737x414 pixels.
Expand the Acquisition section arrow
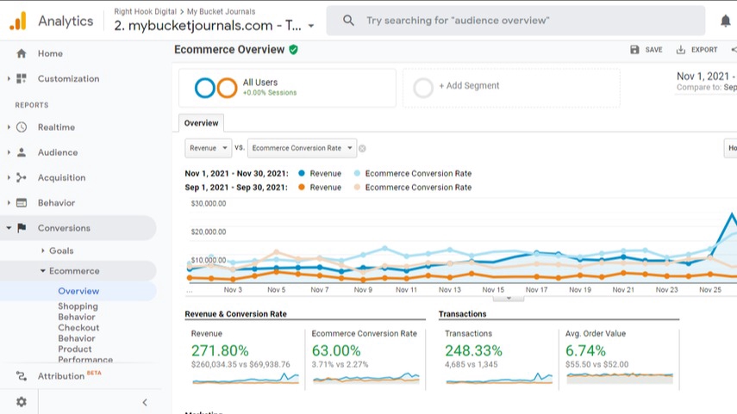[9, 177]
